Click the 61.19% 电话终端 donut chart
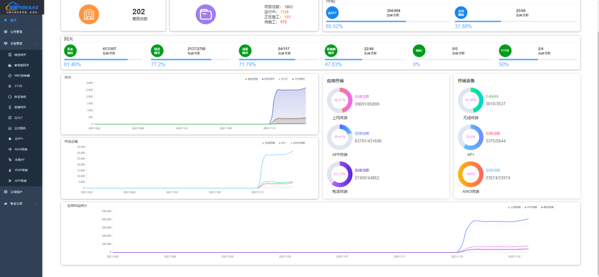The width and height of the screenshot is (599, 277). click(x=339, y=174)
